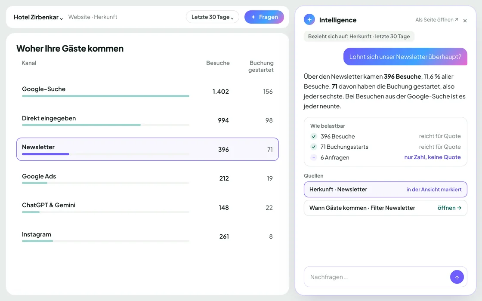The image size is (482, 301).
Task: Click the green check next to 71 Buchungsstarts
Action: [x=314, y=147]
